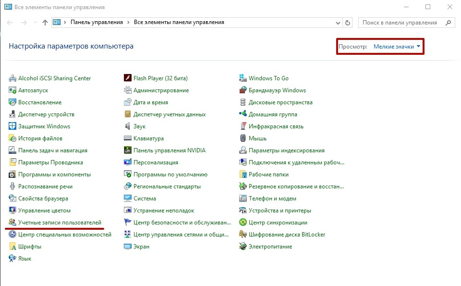Viewport: 461px width, 286px height.
Task: Expand the address bar history dropdown arrow
Action: pyautogui.click(x=337, y=23)
